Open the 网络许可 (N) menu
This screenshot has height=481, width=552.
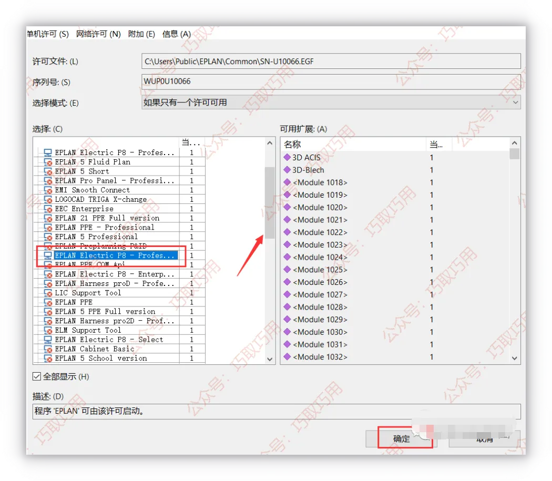coord(99,34)
